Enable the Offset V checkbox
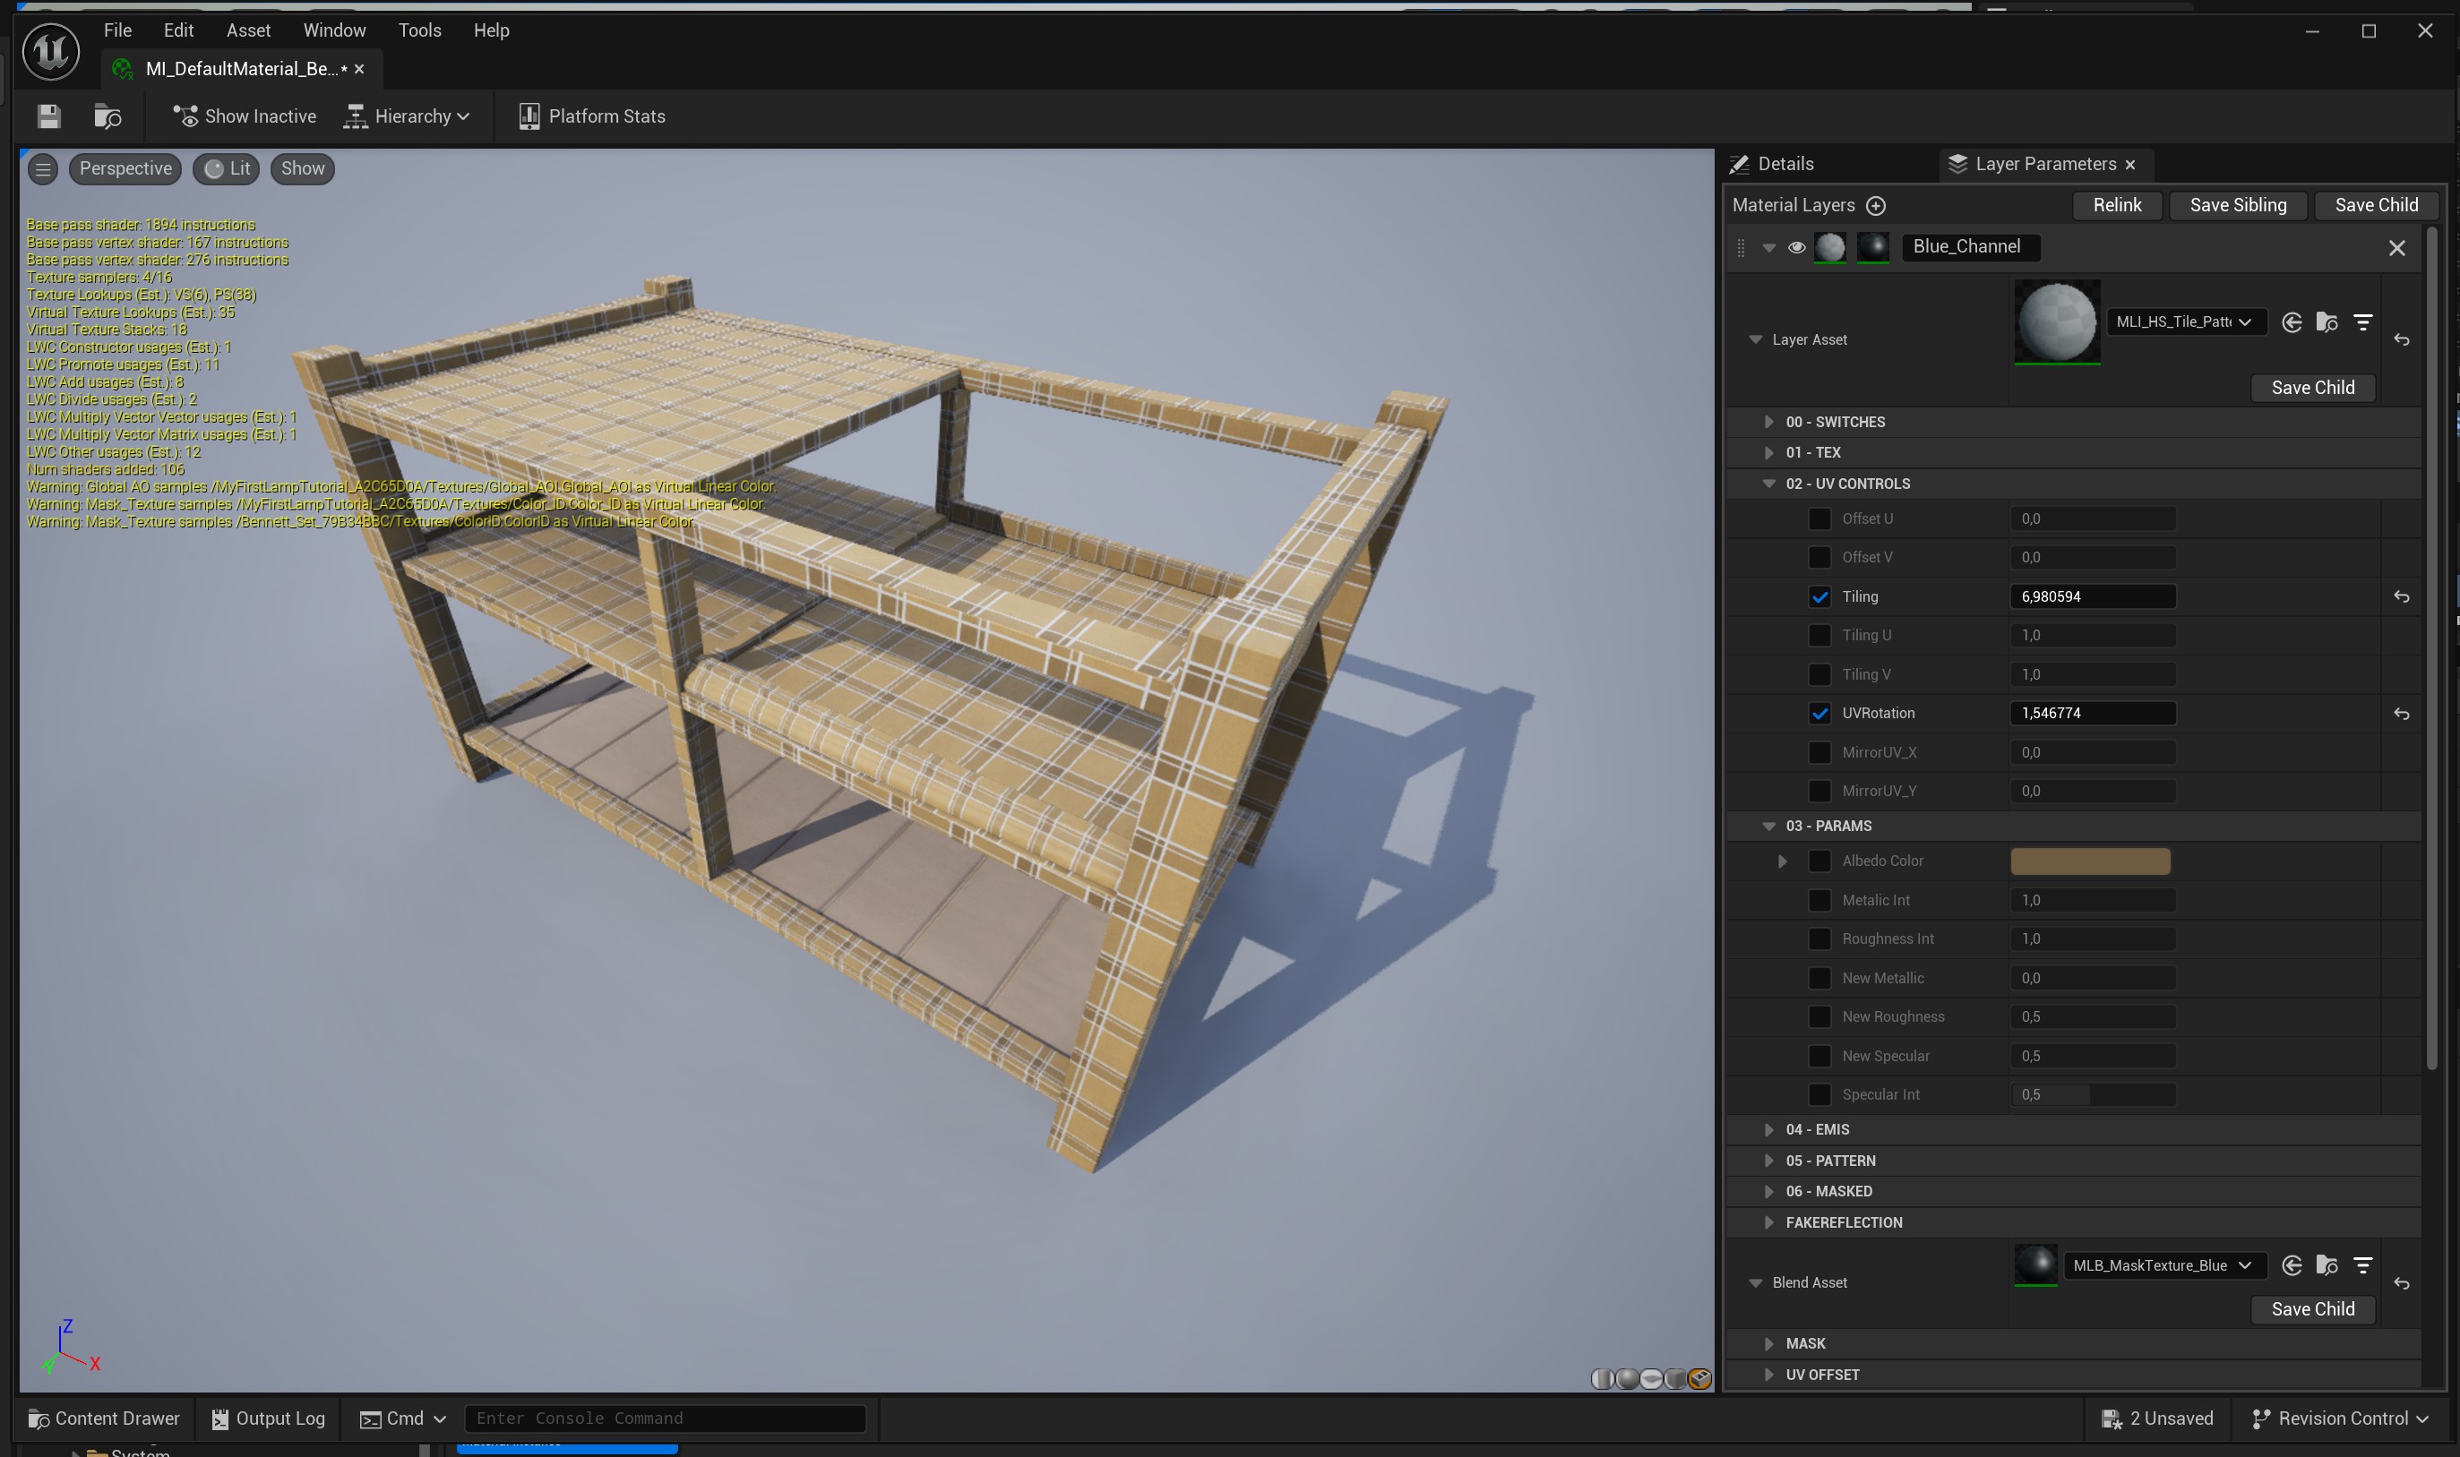The image size is (2460, 1457). (1819, 558)
